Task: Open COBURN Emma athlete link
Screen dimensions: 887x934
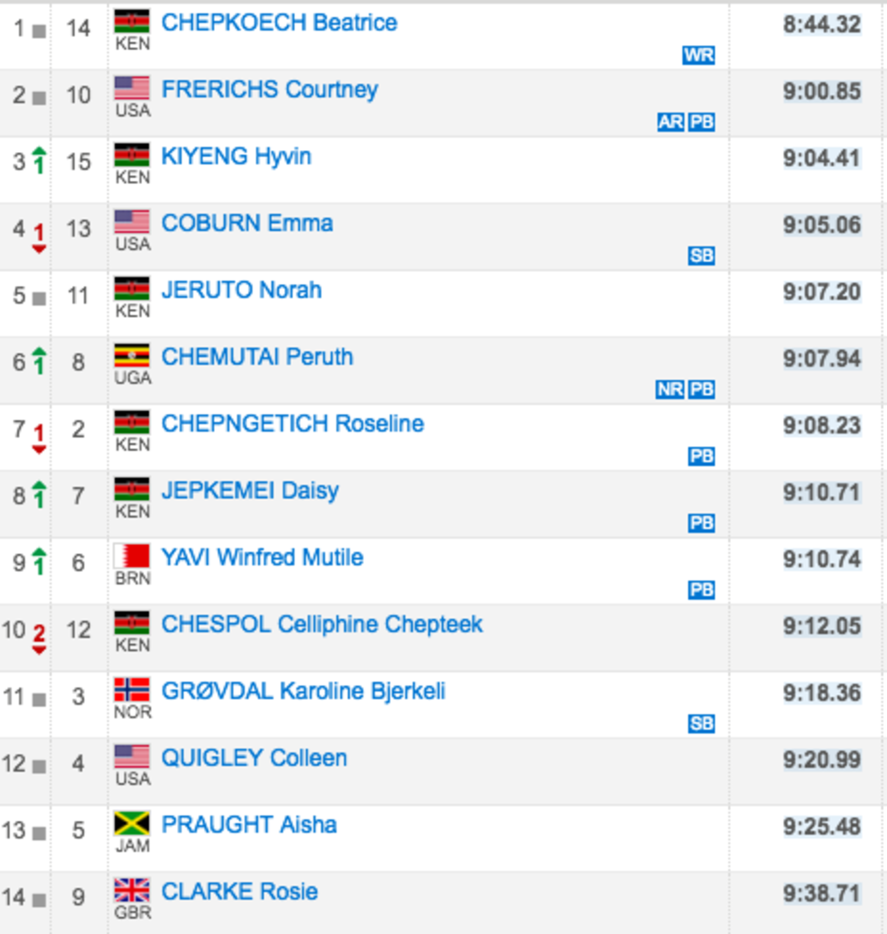Action: pyautogui.click(x=247, y=223)
